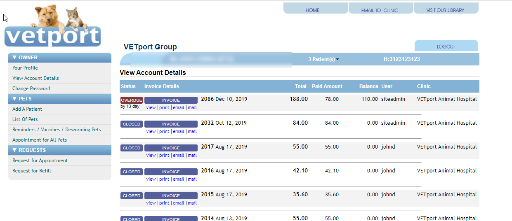
Task: Click the OVERDUE status badge
Action: click(132, 100)
